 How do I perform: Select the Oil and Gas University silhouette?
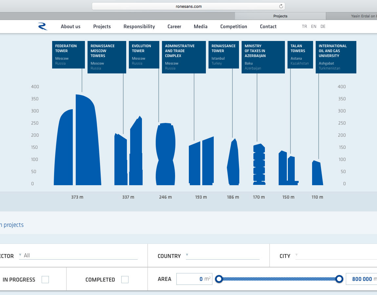pos(317,173)
